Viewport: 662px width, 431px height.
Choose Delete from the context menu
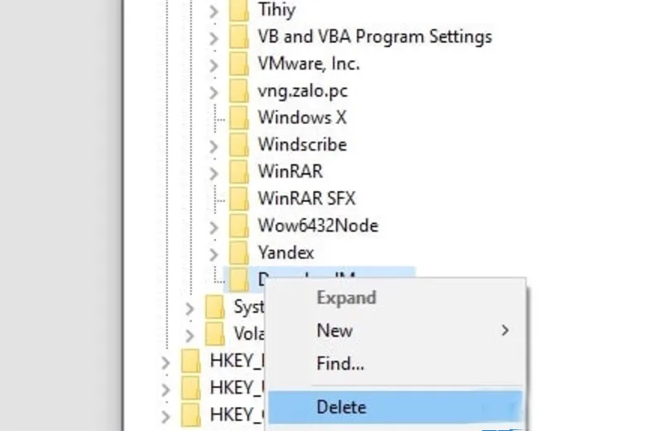click(341, 406)
